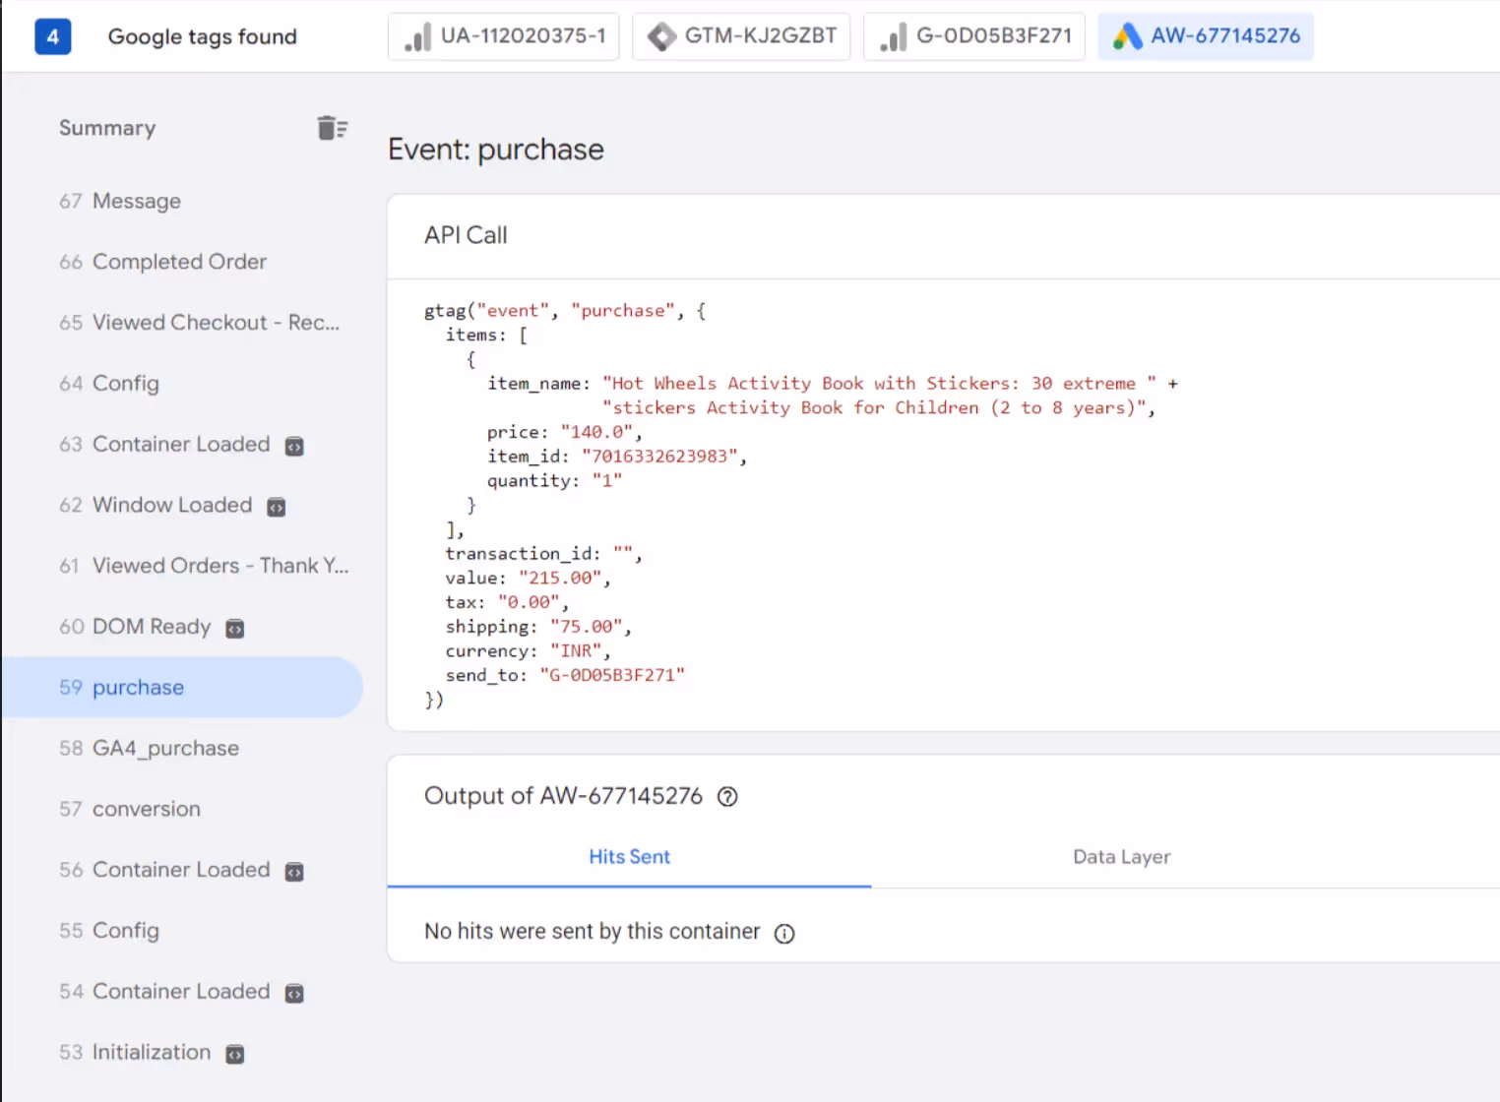Select event 61 Viewed Orders - Thank You

pyautogui.click(x=182, y=566)
